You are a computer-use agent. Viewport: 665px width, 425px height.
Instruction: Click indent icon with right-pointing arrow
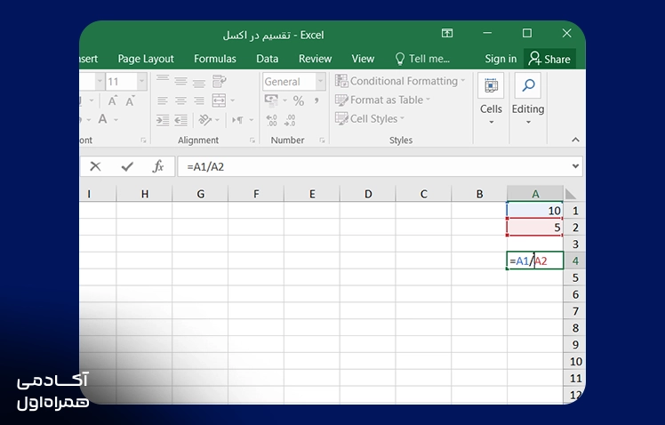pos(163,120)
